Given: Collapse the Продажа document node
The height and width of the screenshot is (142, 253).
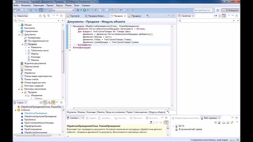Looking at the screenshot, I should tap(22, 44).
